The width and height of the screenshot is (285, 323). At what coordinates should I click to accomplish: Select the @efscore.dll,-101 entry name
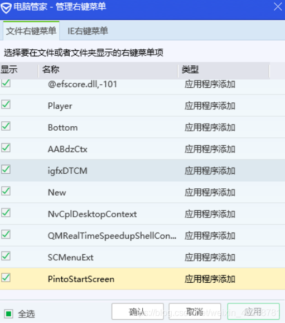(83, 84)
